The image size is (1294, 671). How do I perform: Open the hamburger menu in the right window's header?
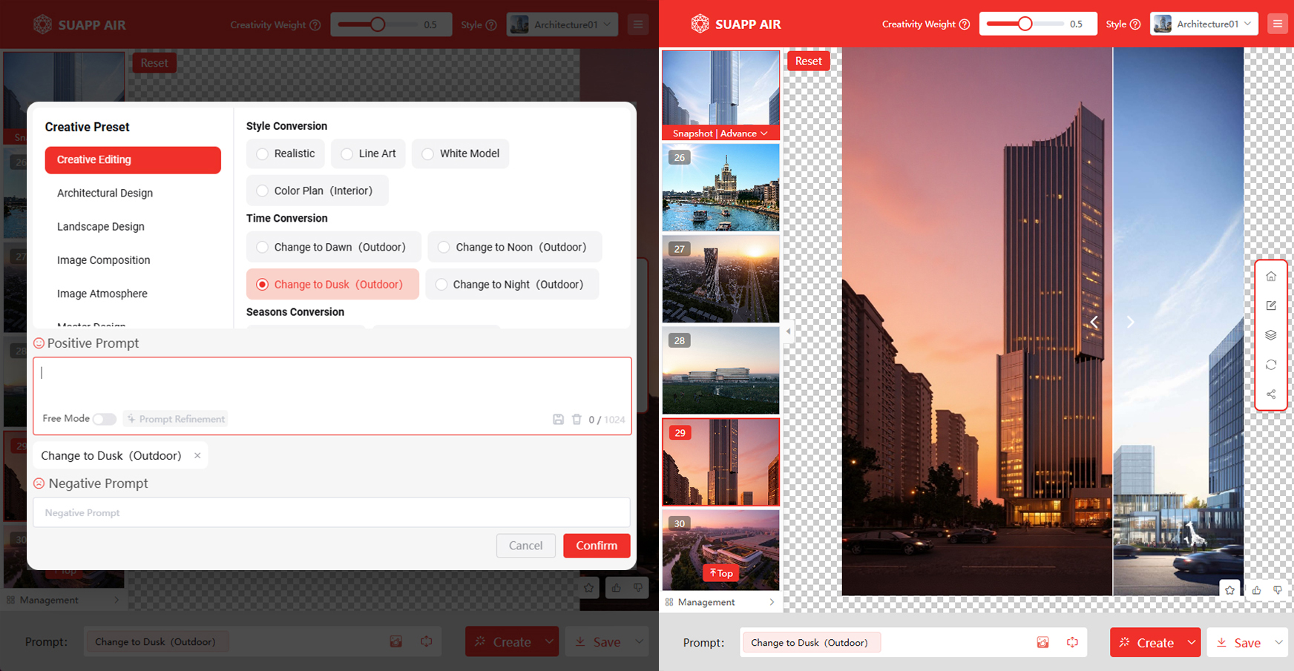pyautogui.click(x=1278, y=24)
